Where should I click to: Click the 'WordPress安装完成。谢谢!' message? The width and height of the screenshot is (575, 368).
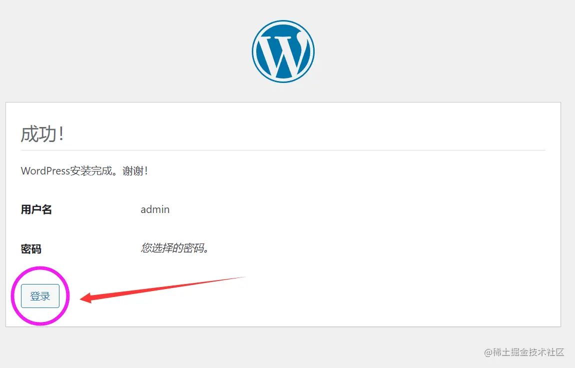pyautogui.click(x=84, y=171)
